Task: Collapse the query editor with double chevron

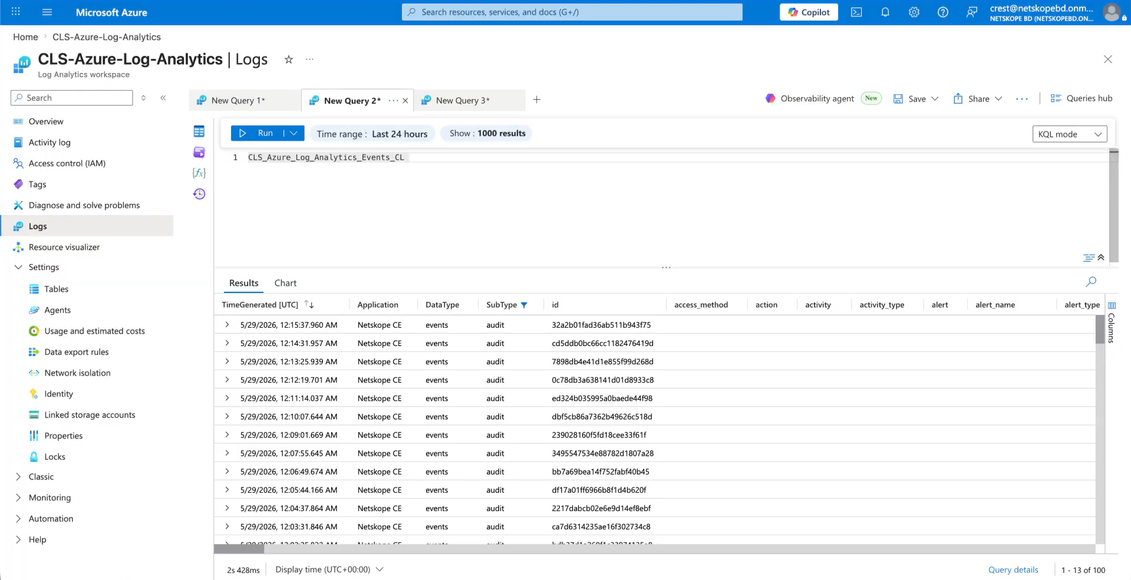Action: [x=1101, y=258]
